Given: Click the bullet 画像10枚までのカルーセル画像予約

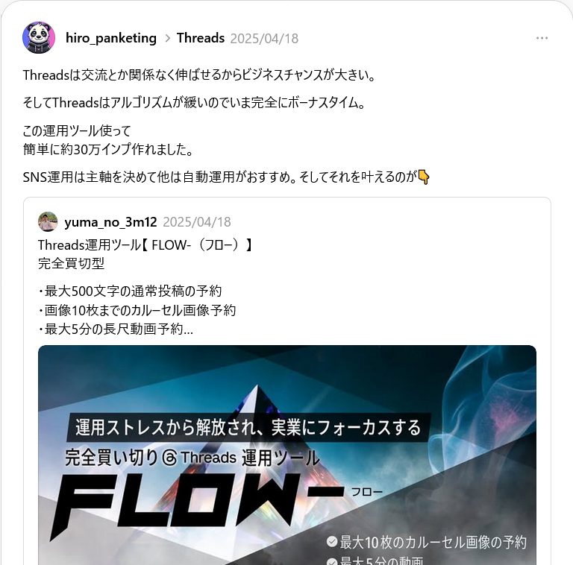Looking at the screenshot, I should click(x=137, y=311).
